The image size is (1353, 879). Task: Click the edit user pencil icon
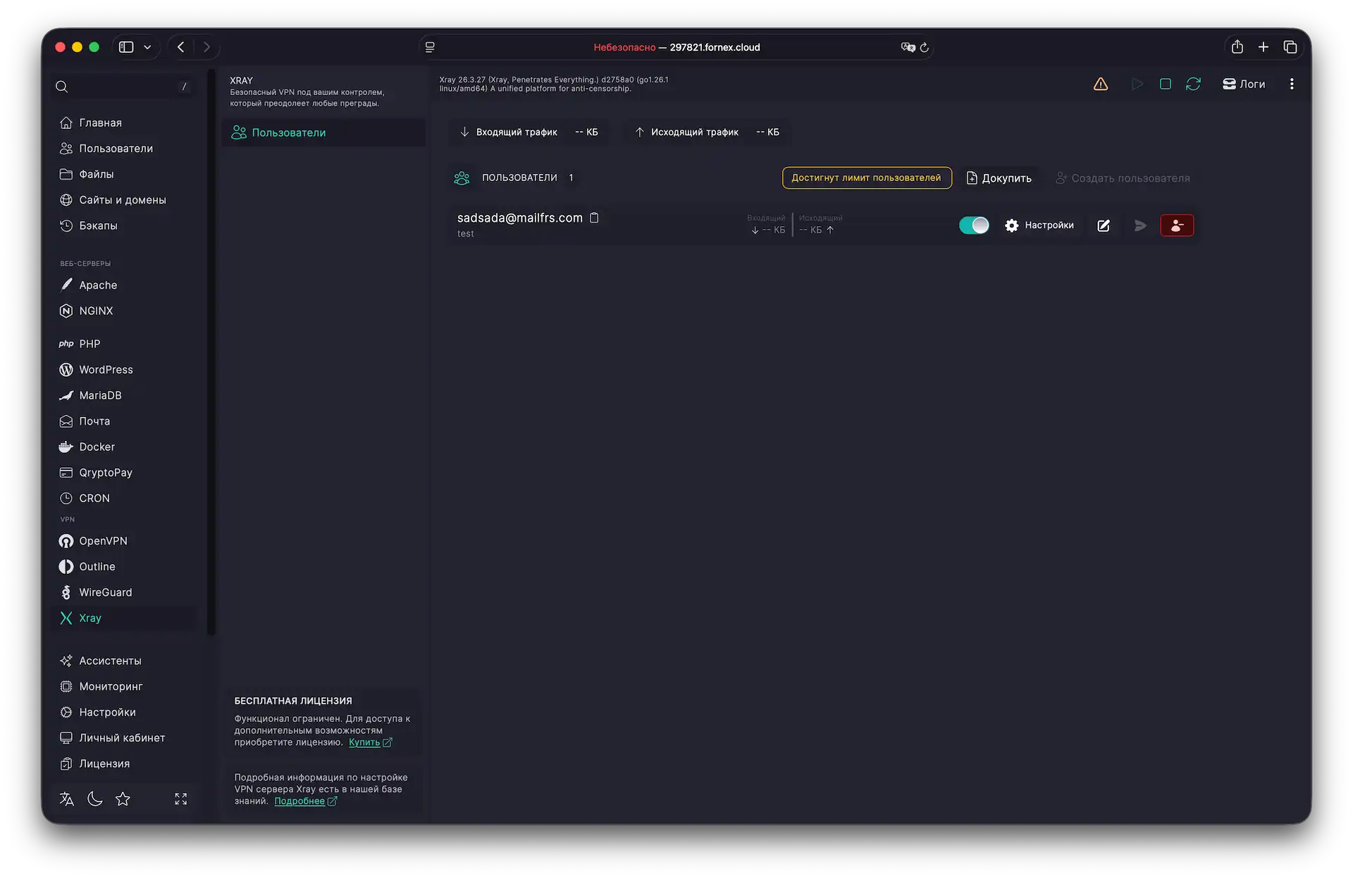point(1104,225)
